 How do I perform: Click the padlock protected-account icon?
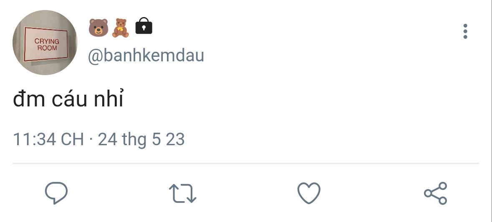tap(144, 26)
